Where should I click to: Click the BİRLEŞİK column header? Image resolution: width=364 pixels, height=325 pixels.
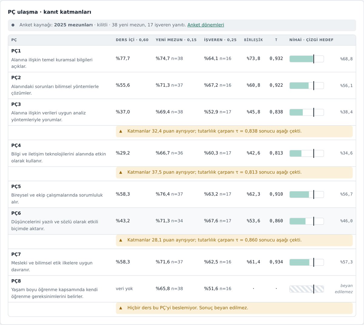coord(254,40)
